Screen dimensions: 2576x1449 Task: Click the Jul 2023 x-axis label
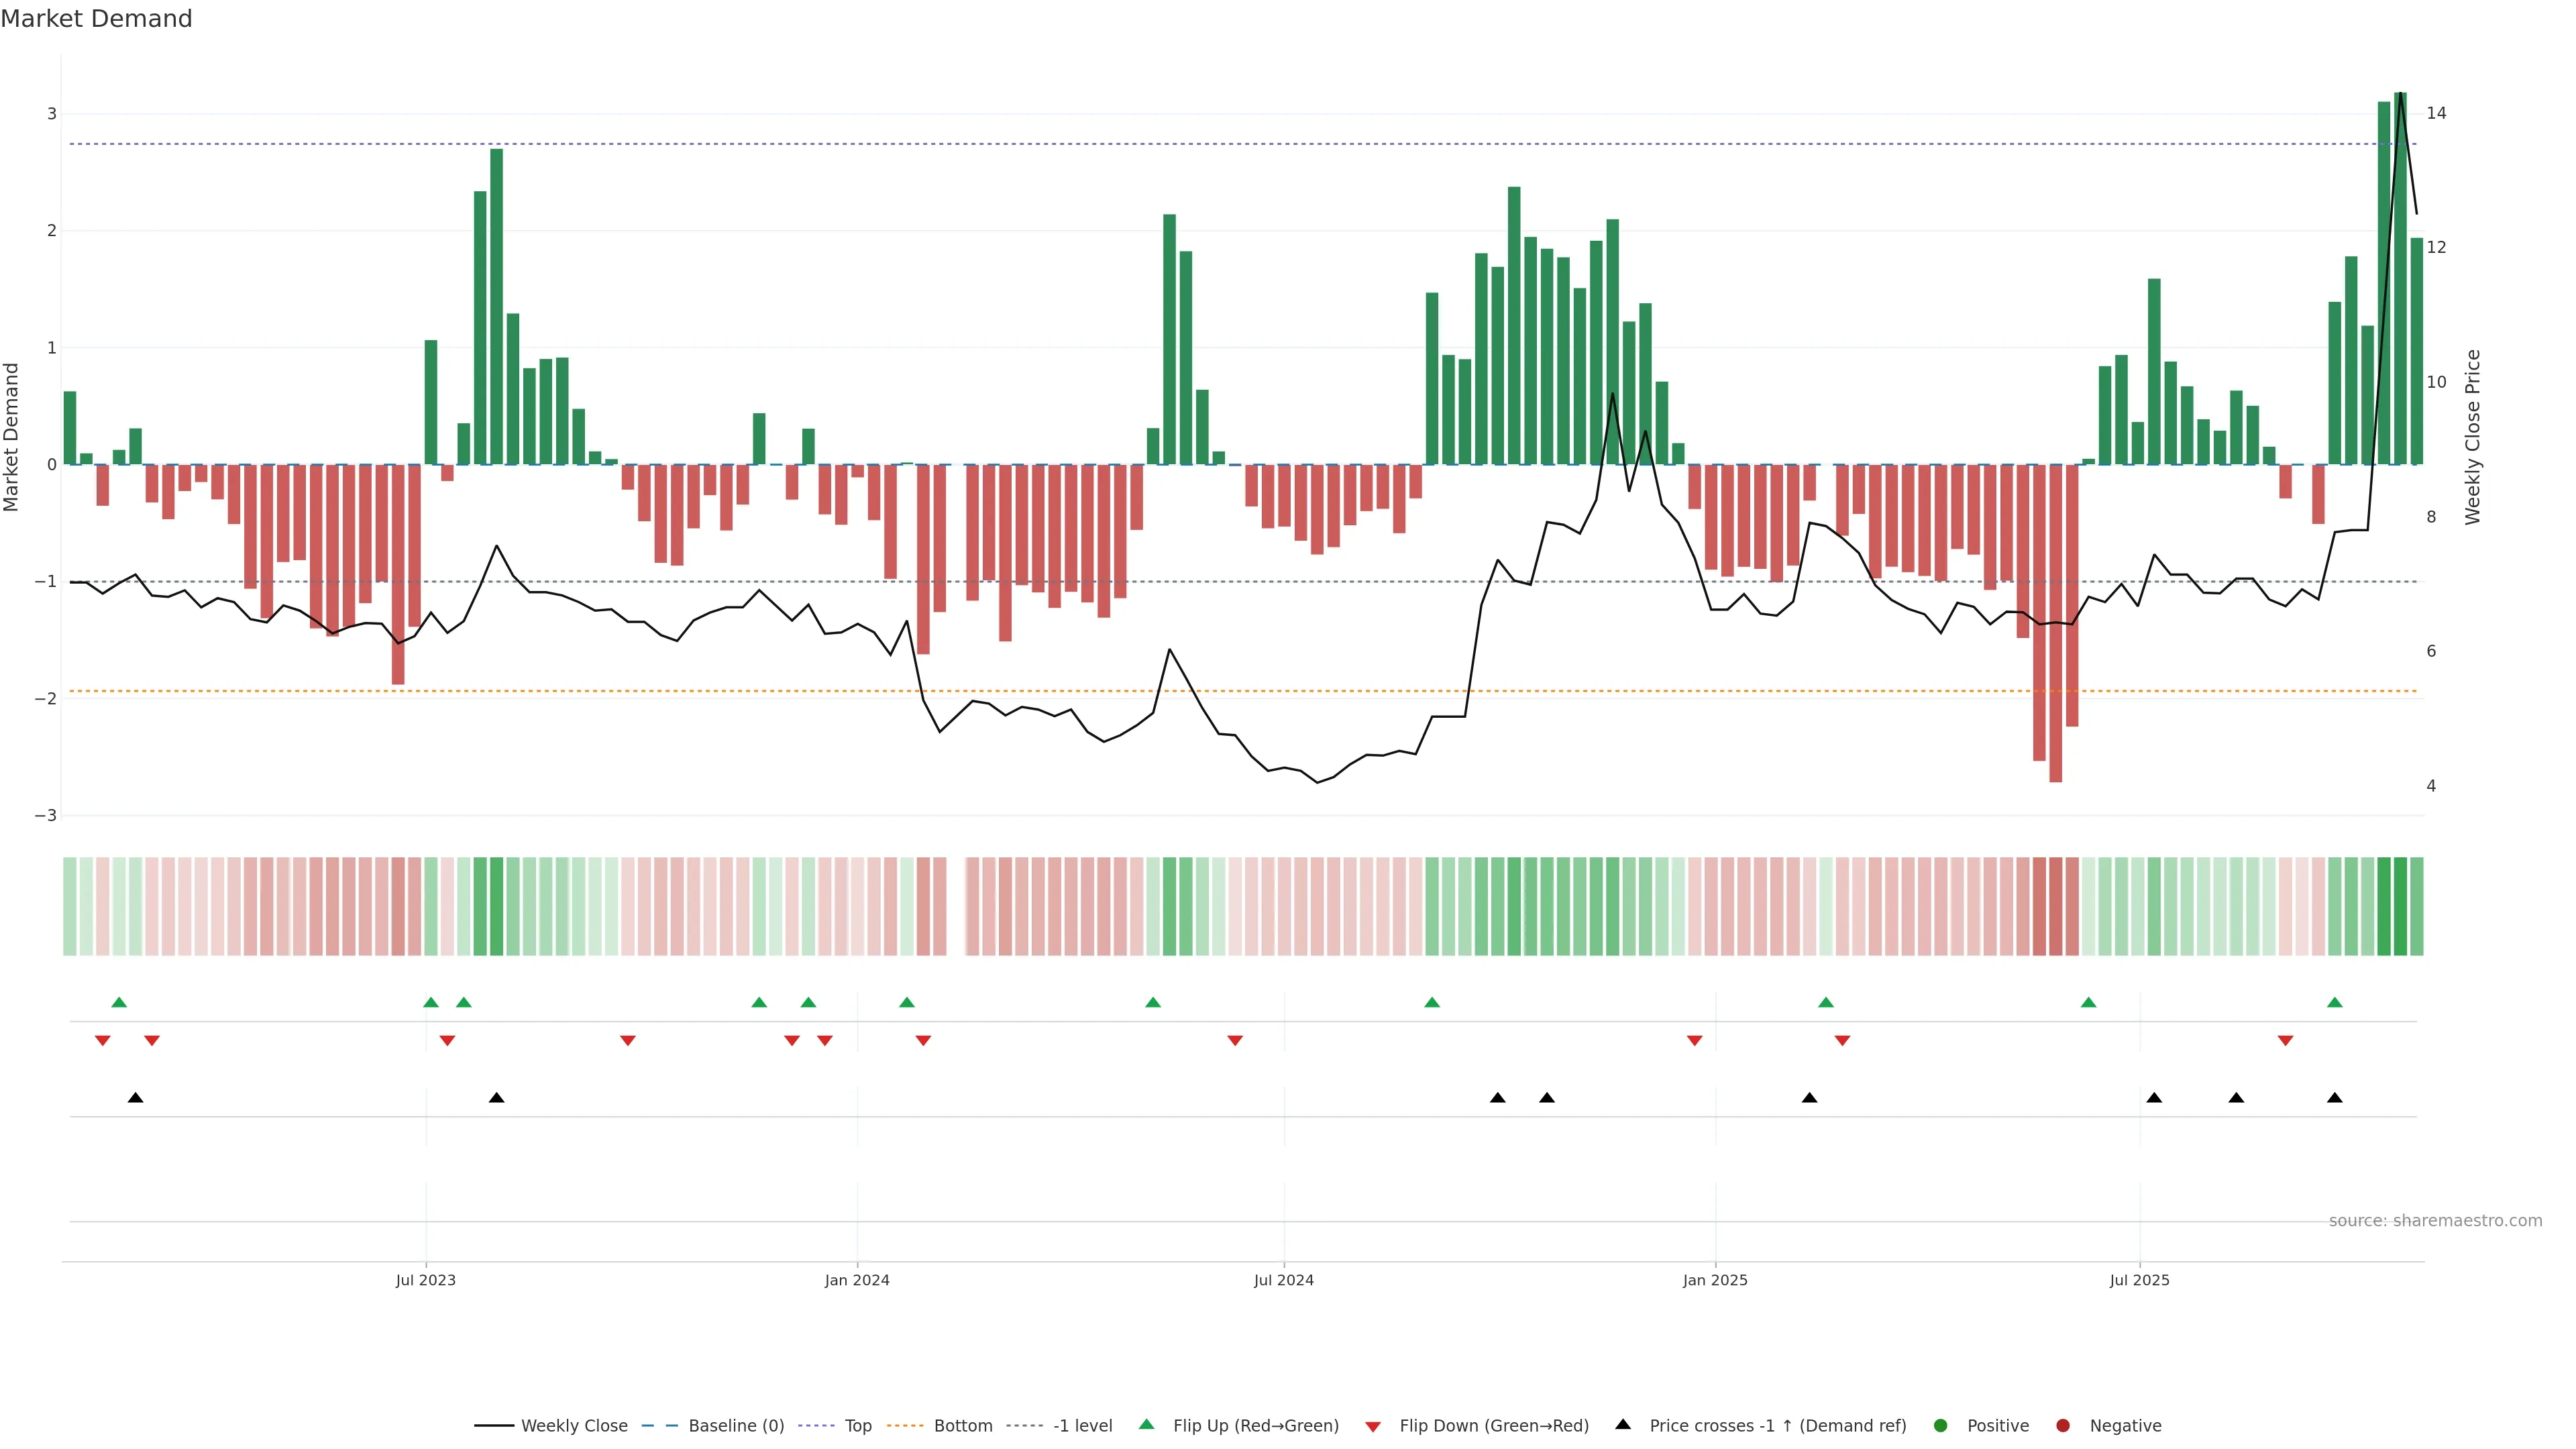pyautogui.click(x=425, y=1280)
